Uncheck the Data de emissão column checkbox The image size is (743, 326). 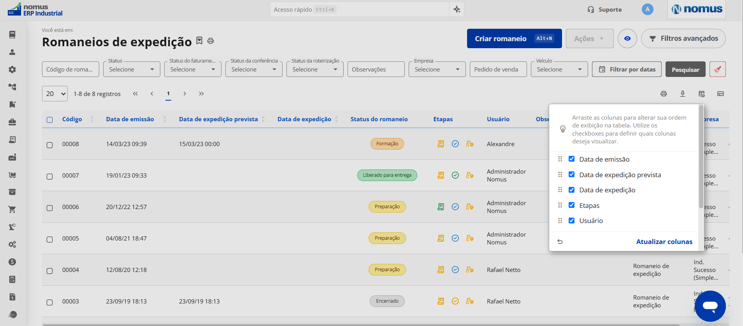[x=572, y=159]
